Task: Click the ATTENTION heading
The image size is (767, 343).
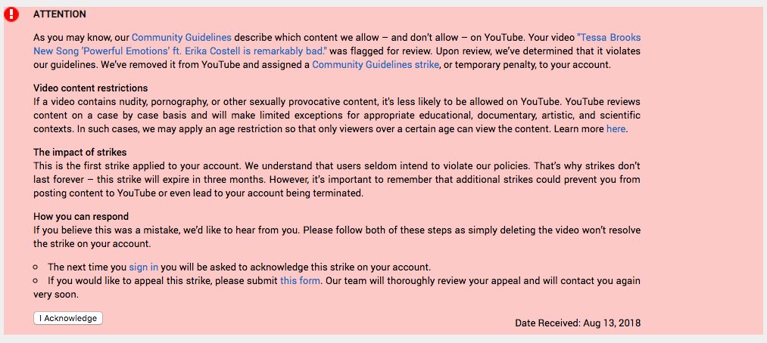Action: [60, 14]
